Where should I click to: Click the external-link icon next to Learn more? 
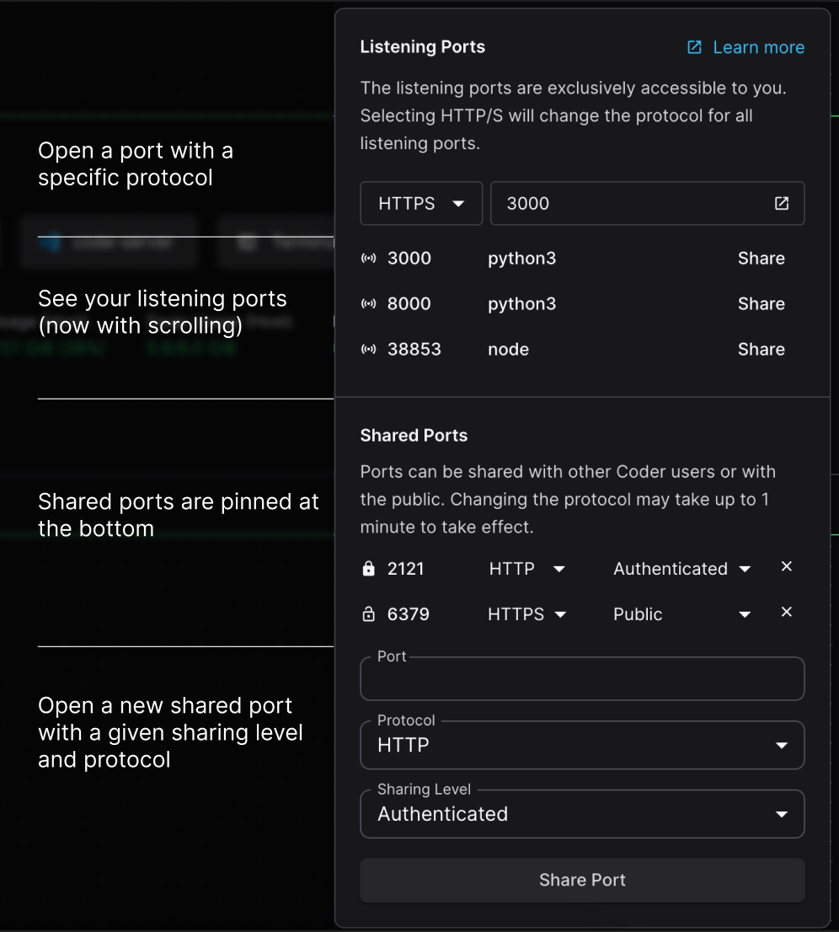[x=693, y=47]
